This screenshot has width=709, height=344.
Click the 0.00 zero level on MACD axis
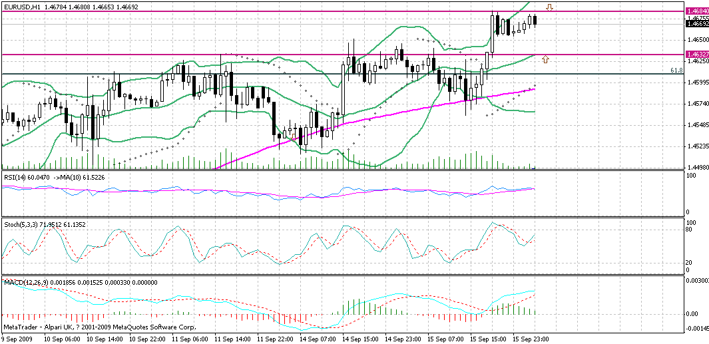(692, 313)
